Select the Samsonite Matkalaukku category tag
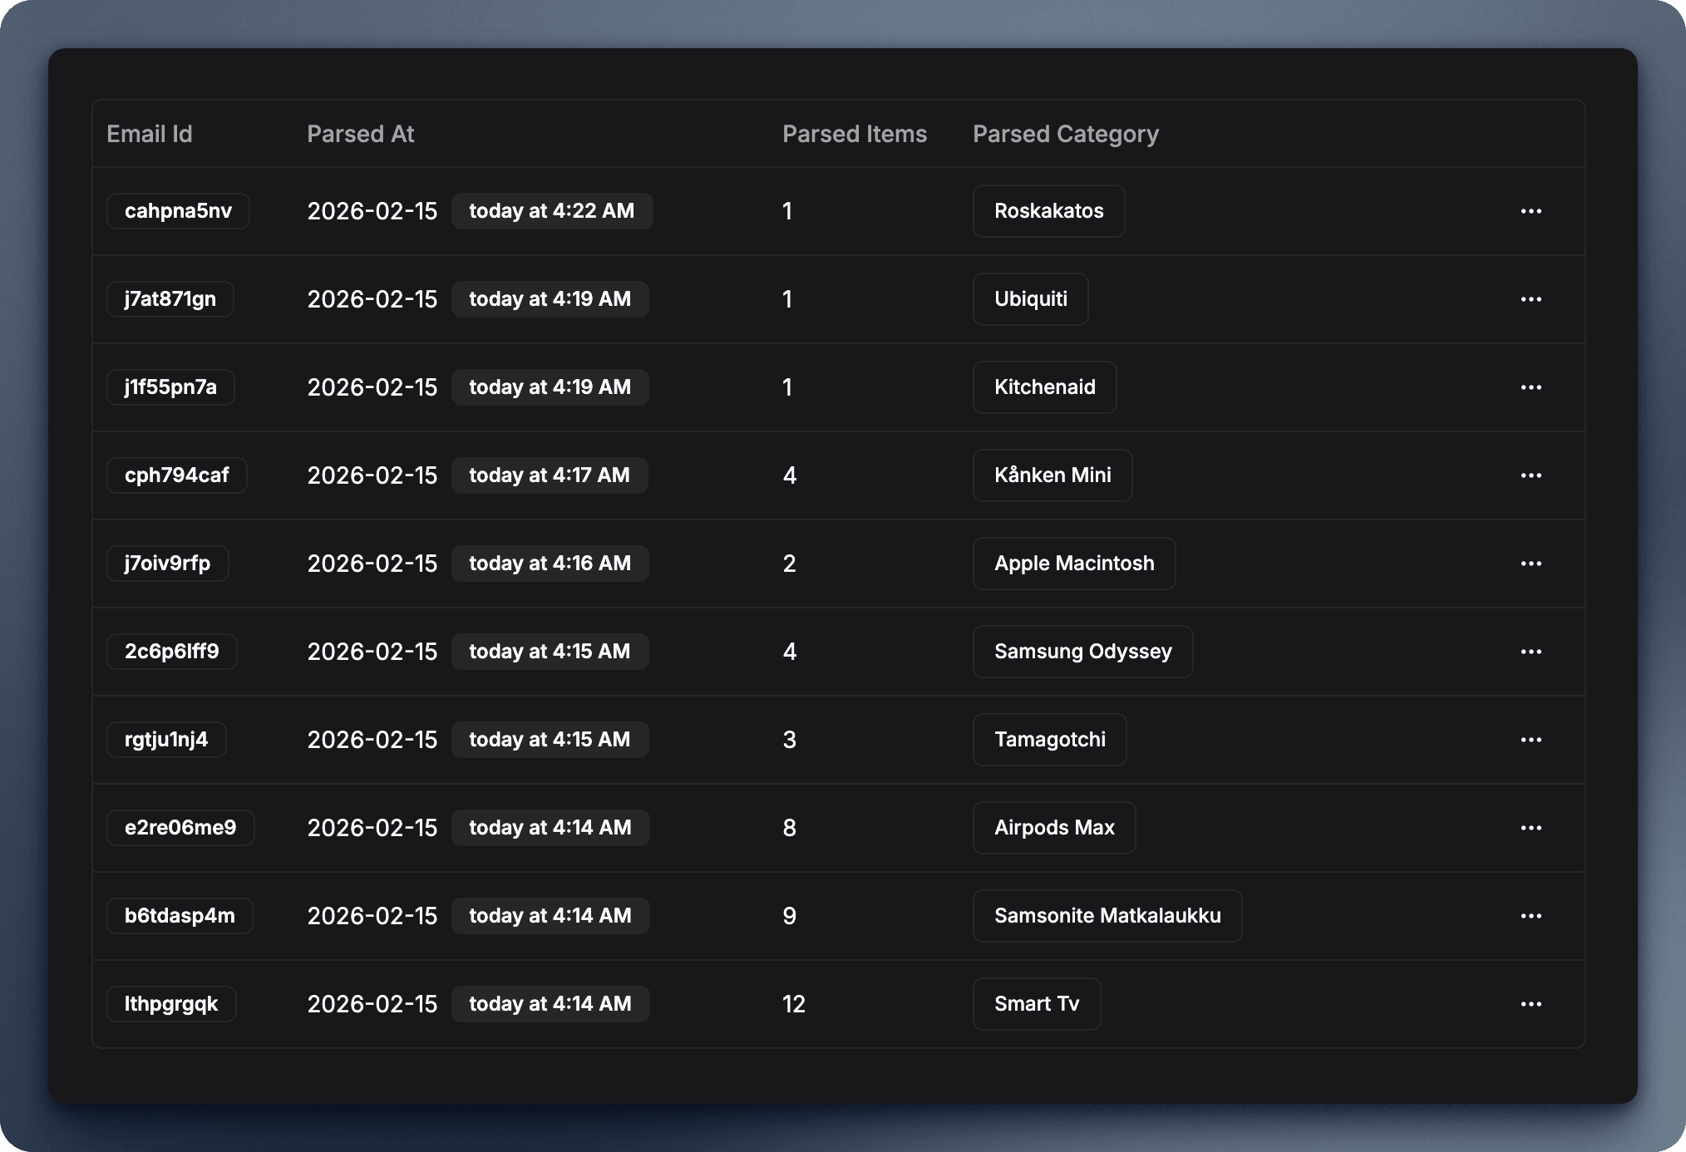The image size is (1686, 1152). coord(1107,916)
